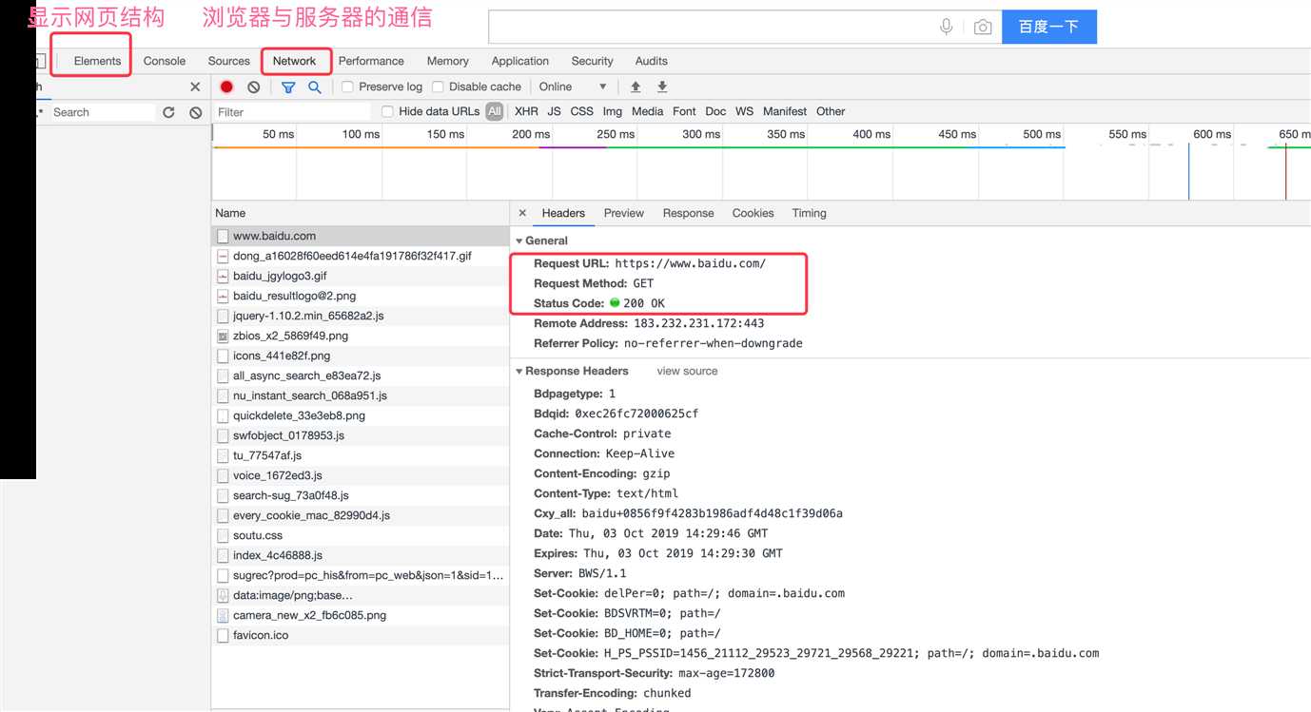Filter requests by Media
Image resolution: width=1311 pixels, height=712 pixels.
point(647,111)
